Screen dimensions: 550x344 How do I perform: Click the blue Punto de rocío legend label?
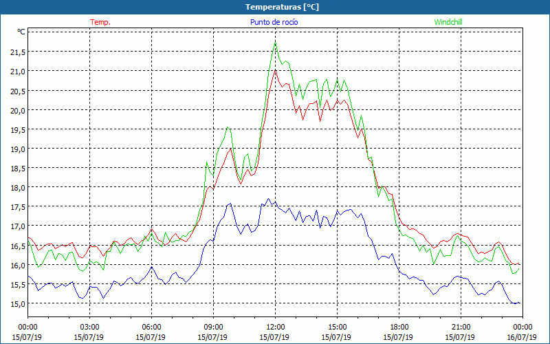[x=274, y=22]
